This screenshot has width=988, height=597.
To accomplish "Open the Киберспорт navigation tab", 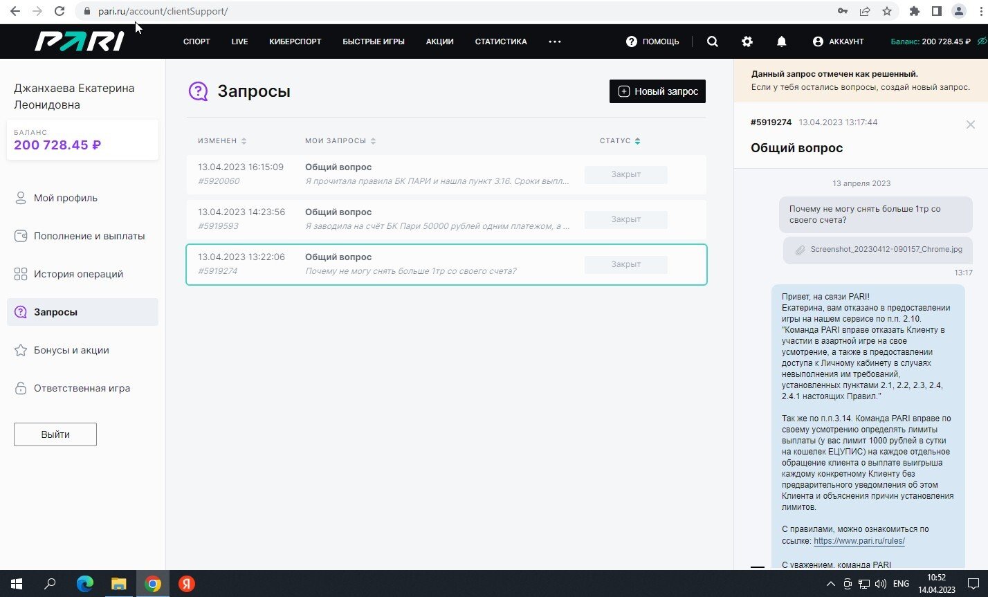I will coord(295,42).
